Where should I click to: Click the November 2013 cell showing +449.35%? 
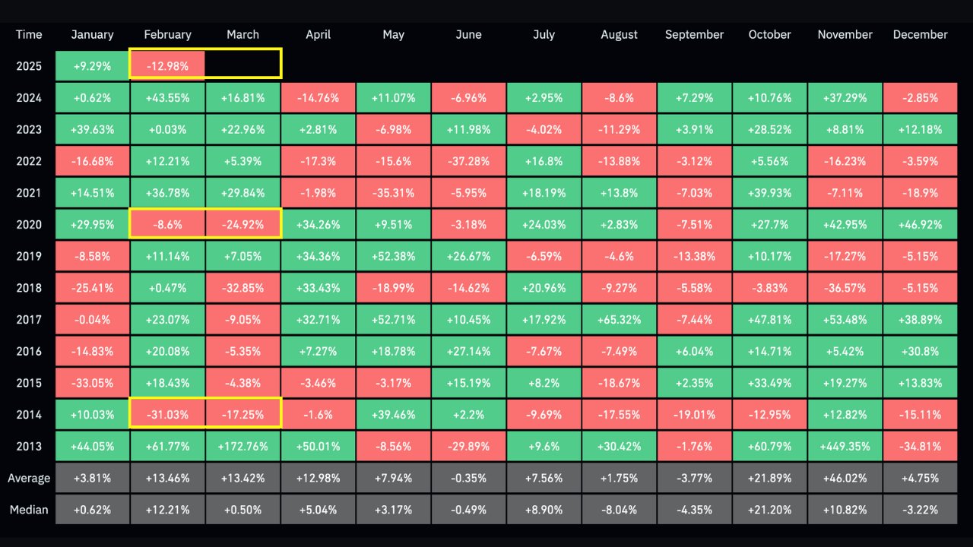[x=845, y=447]
